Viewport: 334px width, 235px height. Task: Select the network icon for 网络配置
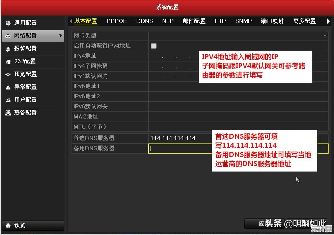pyautogui.click(x=8, y=36)
